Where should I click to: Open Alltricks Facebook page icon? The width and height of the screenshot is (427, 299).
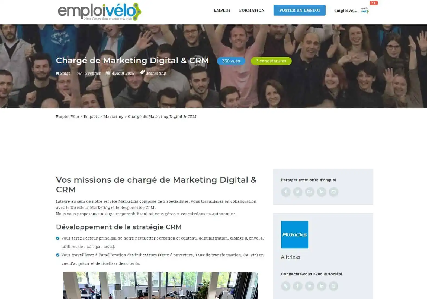click(x=298, y=286)
